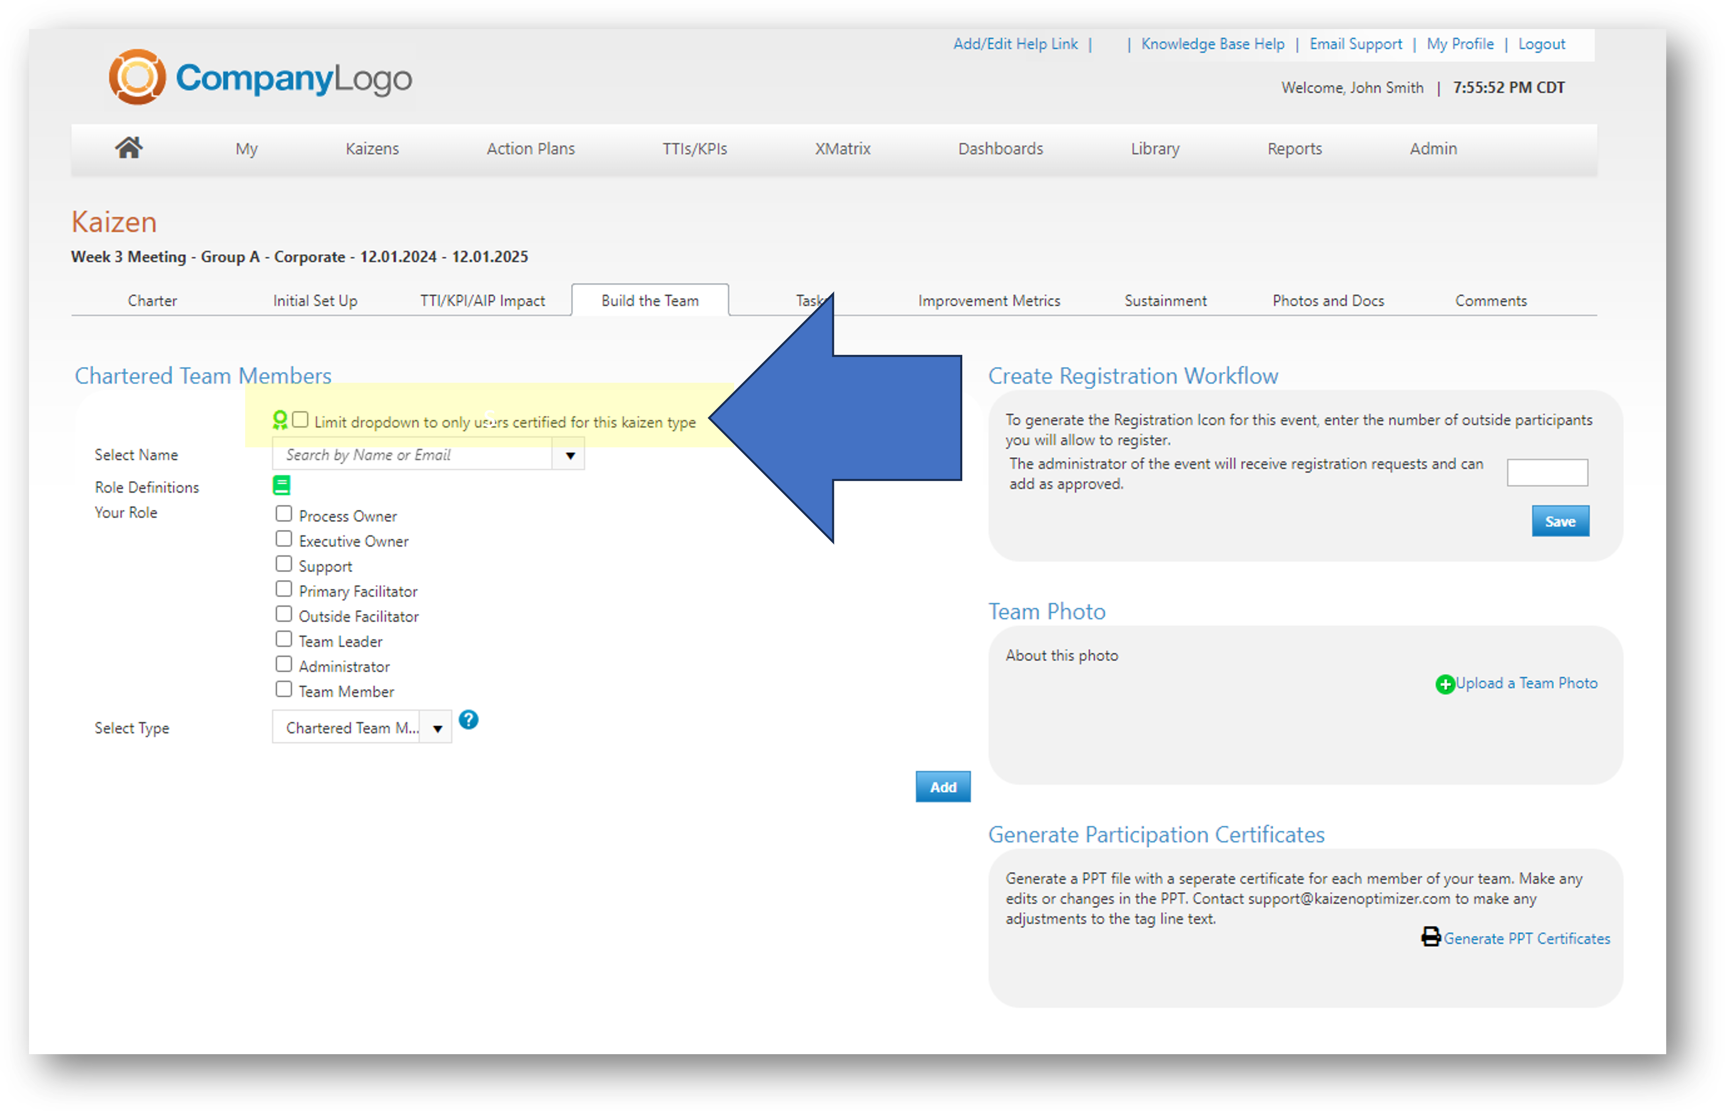
Task: Expand the Select Name dropdown arrow
Action: (x=569, y=455)
